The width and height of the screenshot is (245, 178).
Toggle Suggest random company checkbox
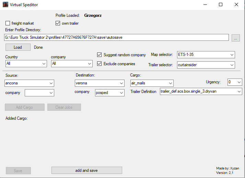coord(100,55)
